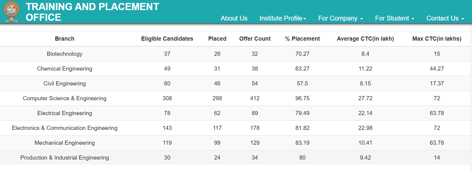Click the Eligible Candidates column header
Viewport: 472px width, 172px height.
(167, 39)
